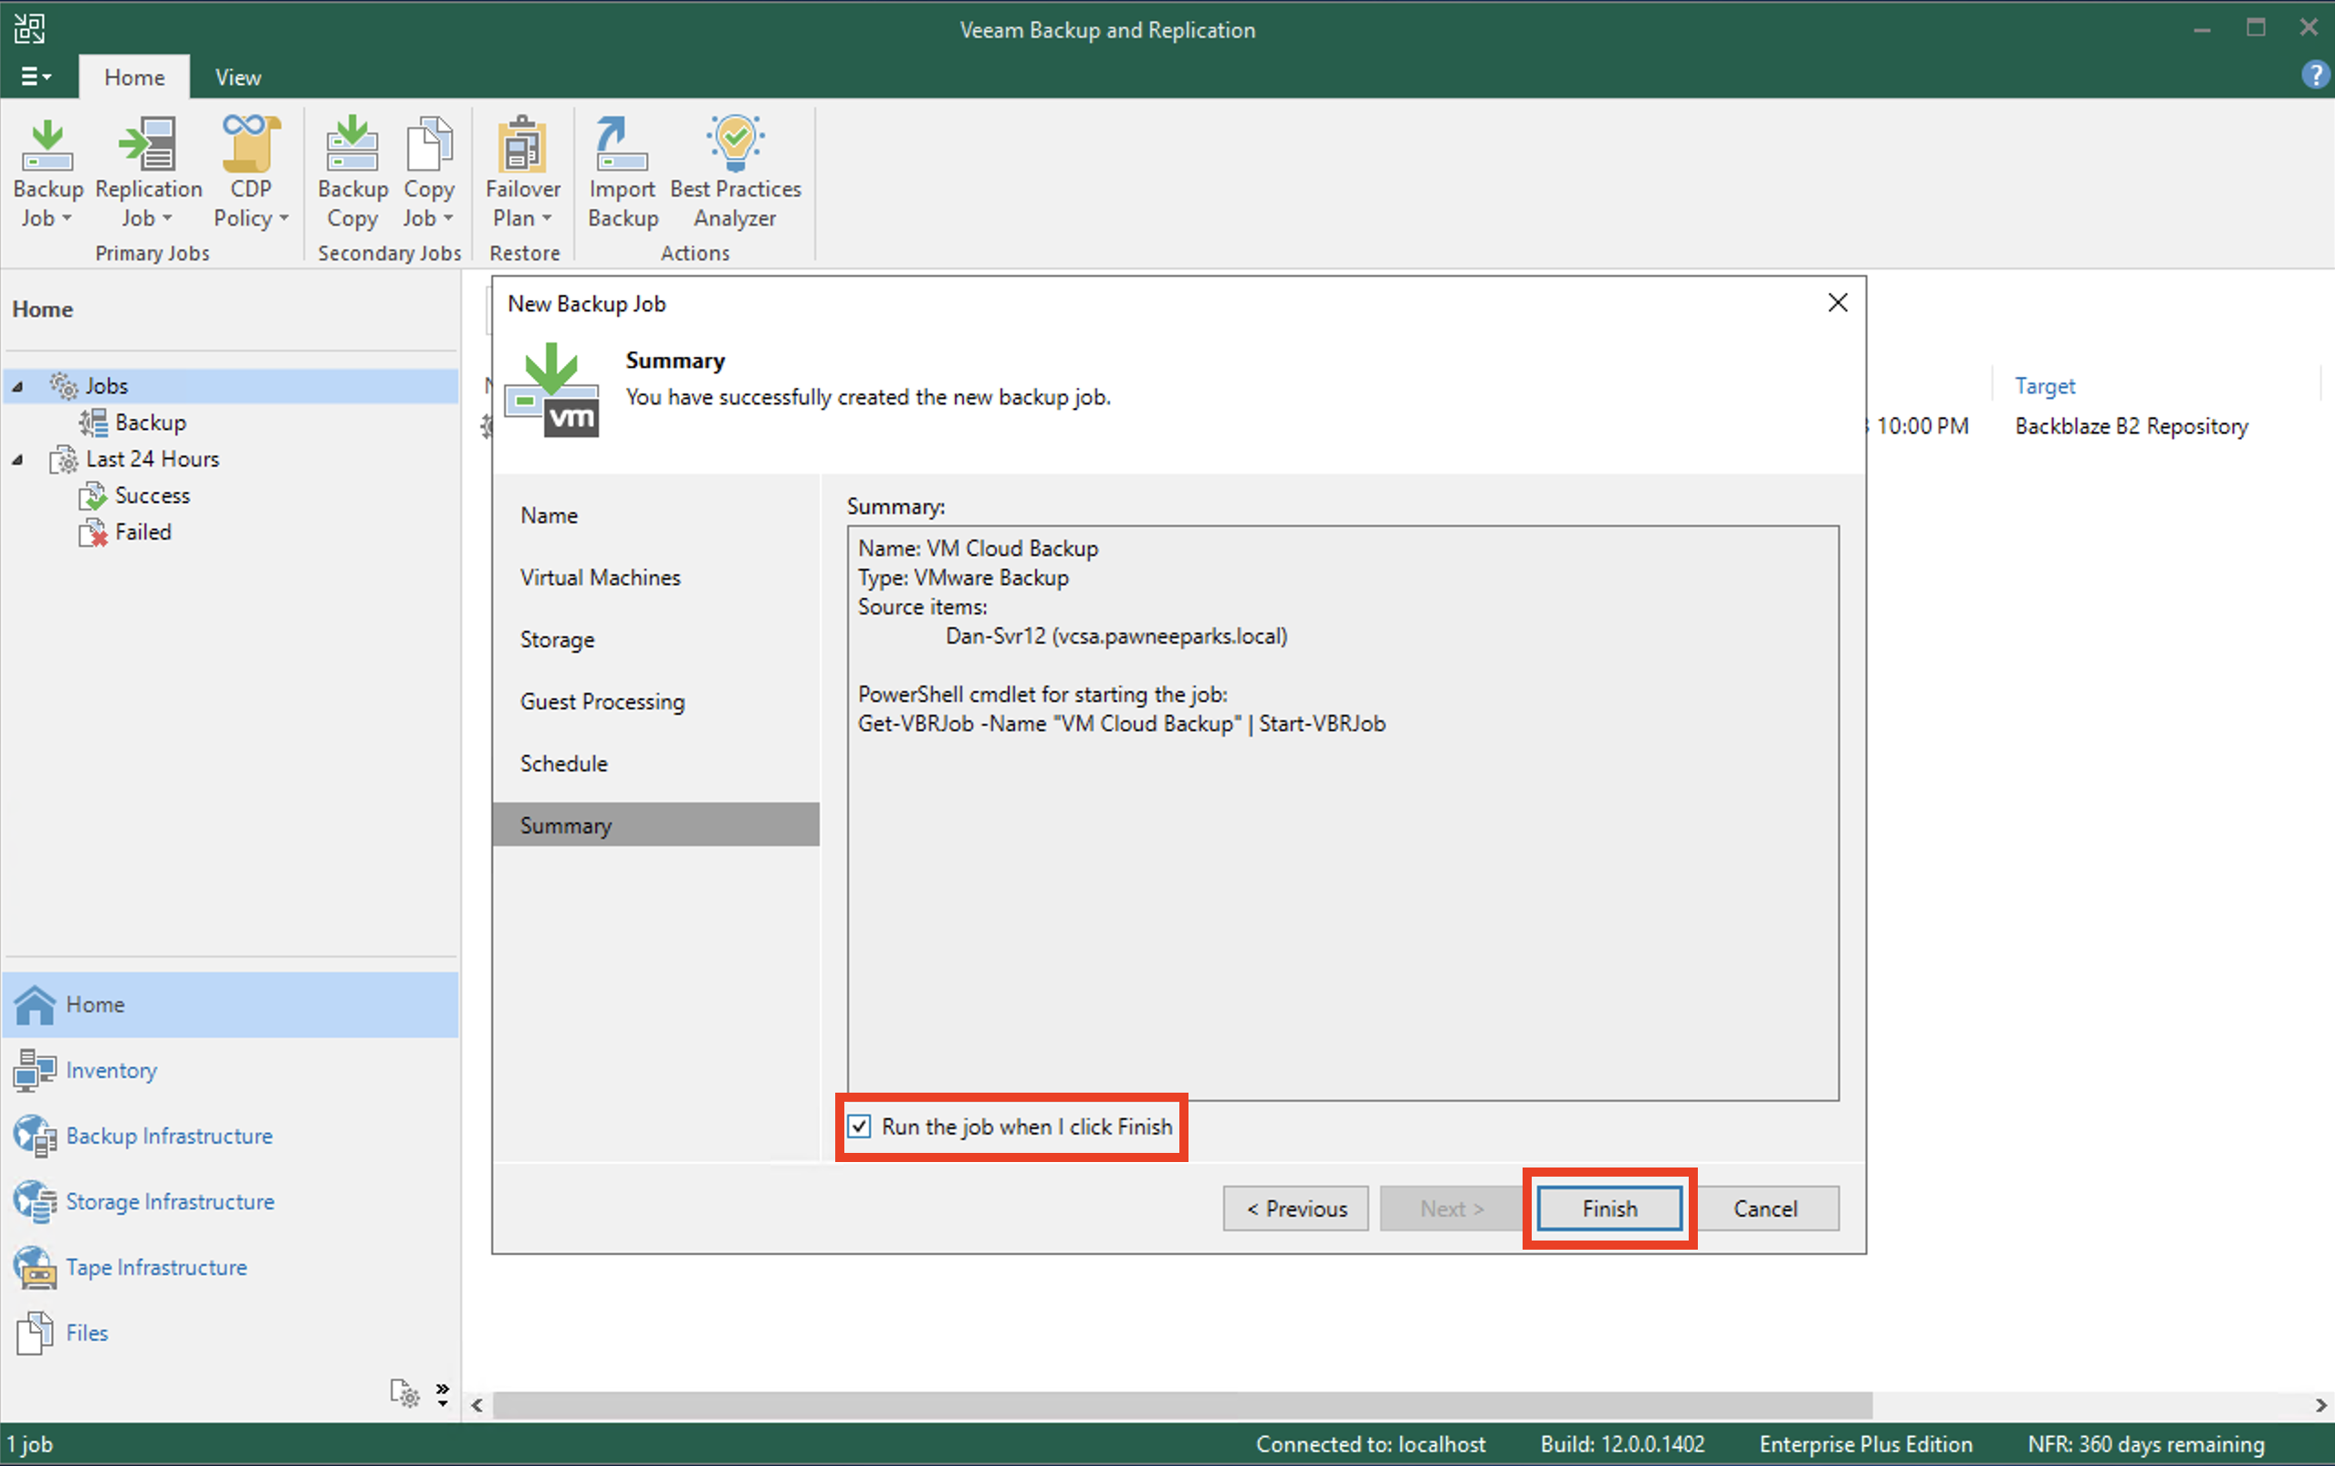Open Inventory view in navigation pane

point(231,1070)
